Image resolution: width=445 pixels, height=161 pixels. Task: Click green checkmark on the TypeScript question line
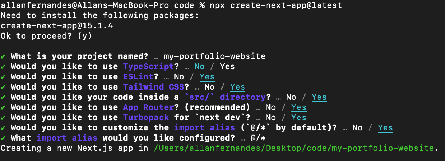[x=3, y=67]
